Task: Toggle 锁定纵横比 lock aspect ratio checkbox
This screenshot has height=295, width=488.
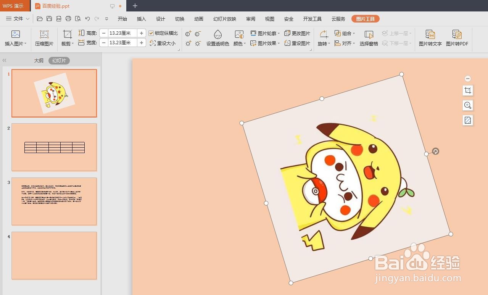Action: pos(151,33)
